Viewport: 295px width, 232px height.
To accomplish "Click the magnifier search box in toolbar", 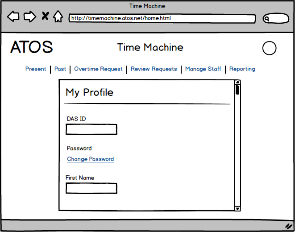I will click(x=275, y=19).
